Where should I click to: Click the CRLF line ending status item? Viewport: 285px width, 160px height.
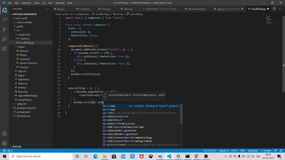coord(242,151)
